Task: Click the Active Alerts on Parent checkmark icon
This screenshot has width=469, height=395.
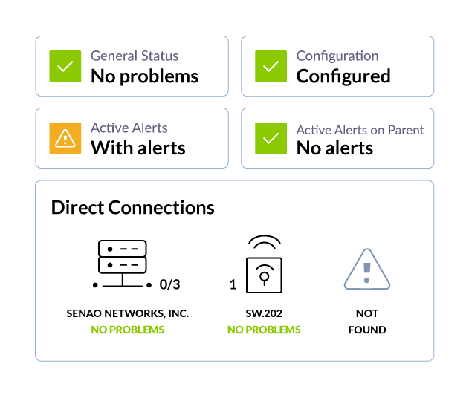Action: click(271, 138)
